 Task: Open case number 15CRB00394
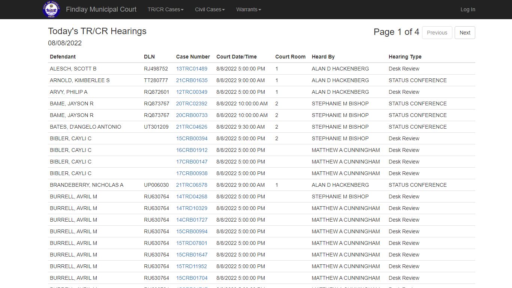pos(192,138)
